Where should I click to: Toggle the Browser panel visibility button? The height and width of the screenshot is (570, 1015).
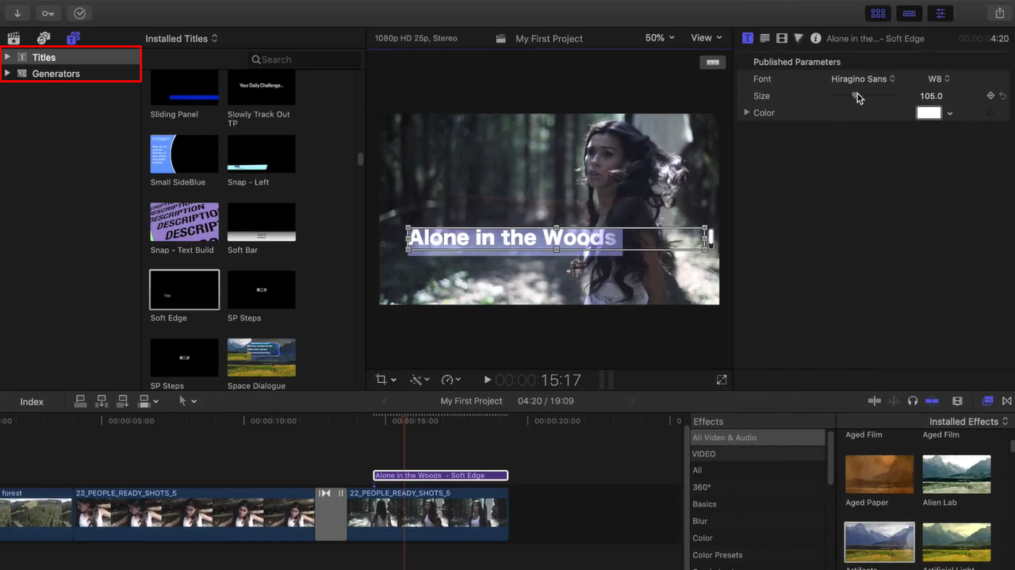click(878, 13)
